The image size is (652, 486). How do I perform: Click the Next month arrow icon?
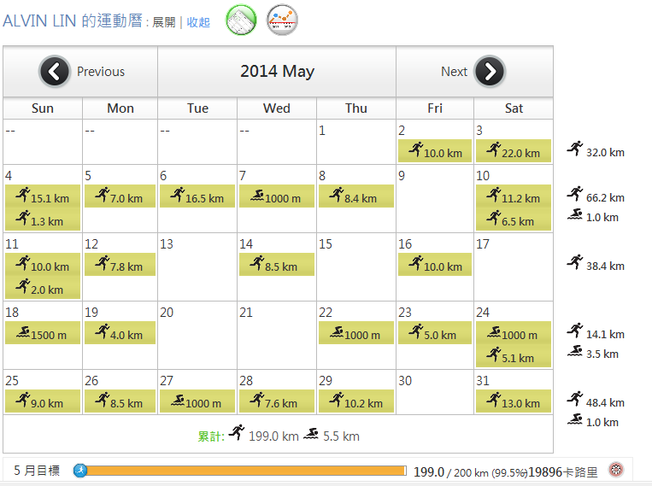[489, 72]
